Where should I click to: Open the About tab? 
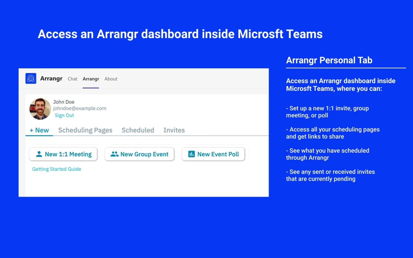pyautogui.click(x=111, y=79)
